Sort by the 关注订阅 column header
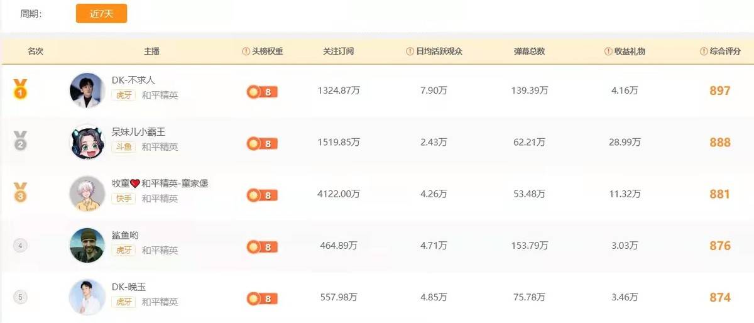Viewport: 754px width, 323px height. click(x=339, y=52)
